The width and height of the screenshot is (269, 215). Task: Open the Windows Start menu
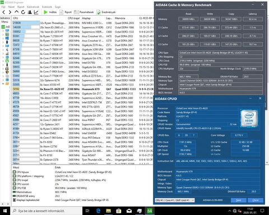(x=5, y=211)
